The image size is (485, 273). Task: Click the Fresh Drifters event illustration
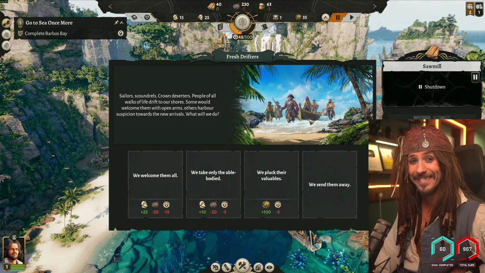click(303, 104)
